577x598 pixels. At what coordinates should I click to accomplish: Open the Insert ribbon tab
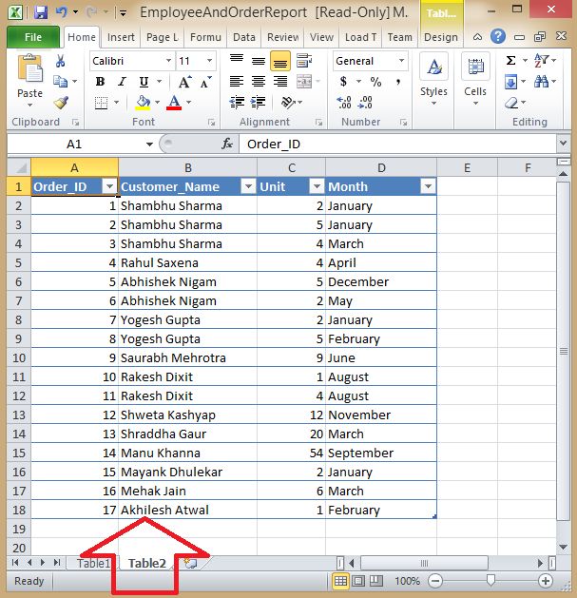click(x=121, y=37)
